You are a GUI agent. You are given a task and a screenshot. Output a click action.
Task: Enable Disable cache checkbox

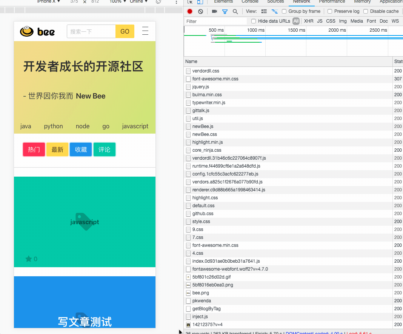point(366,11)
